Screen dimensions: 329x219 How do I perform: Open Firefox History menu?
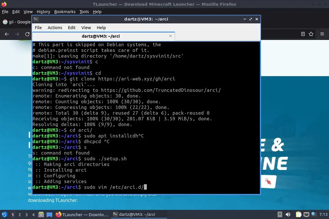(43, 12)
